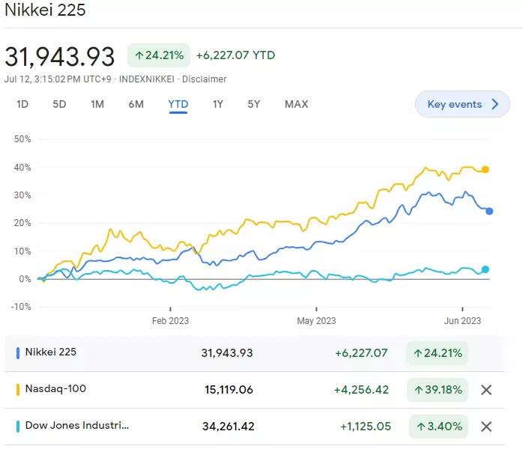Click the 34,261.42 Dow Jones value

[x=229, y=427]
